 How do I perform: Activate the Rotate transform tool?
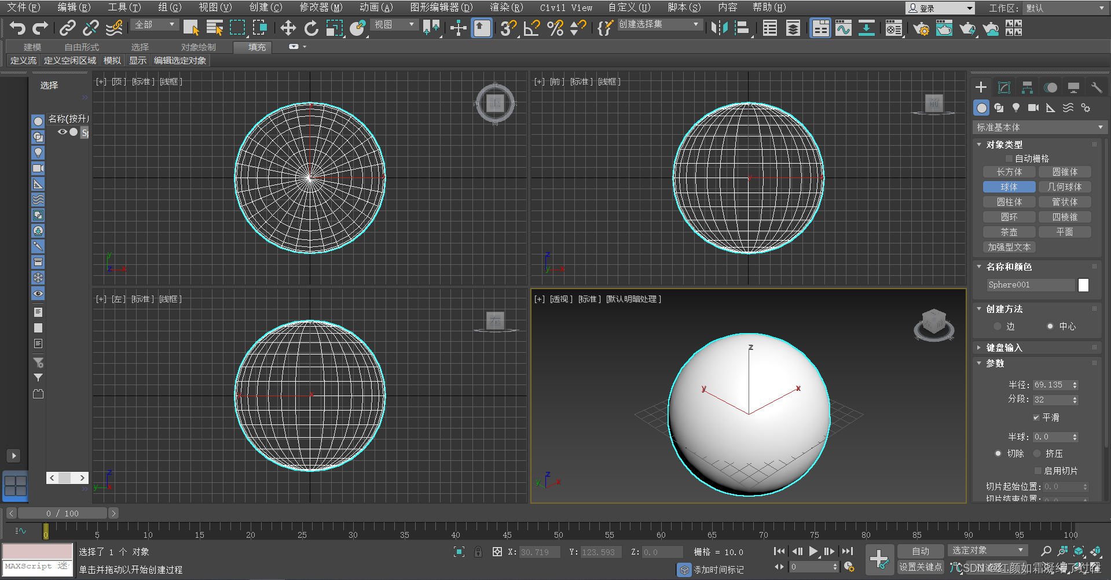pos(311,28)
